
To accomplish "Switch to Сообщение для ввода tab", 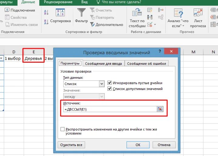I will pos(104,64).
